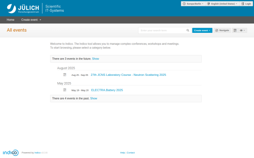Click the Login button

(x=246, y=4)
